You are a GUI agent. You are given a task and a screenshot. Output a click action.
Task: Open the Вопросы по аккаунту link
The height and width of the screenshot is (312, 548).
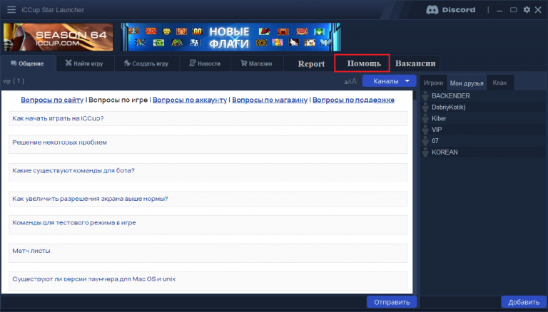pos(190,100)
